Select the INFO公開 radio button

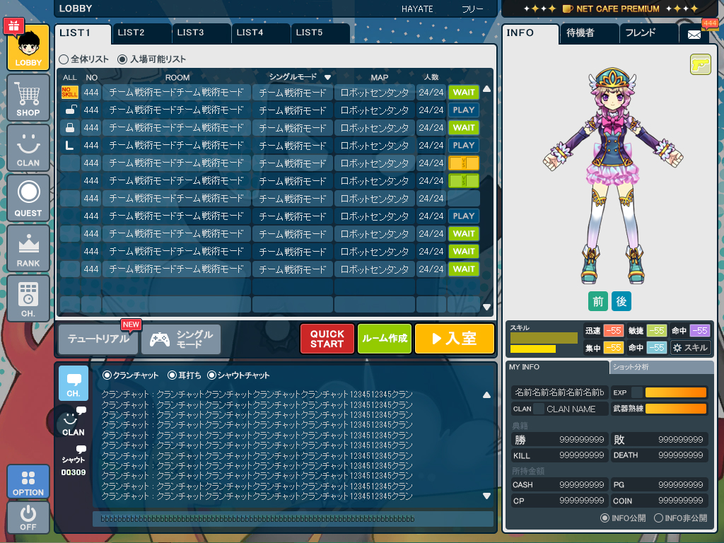point(605,518)
